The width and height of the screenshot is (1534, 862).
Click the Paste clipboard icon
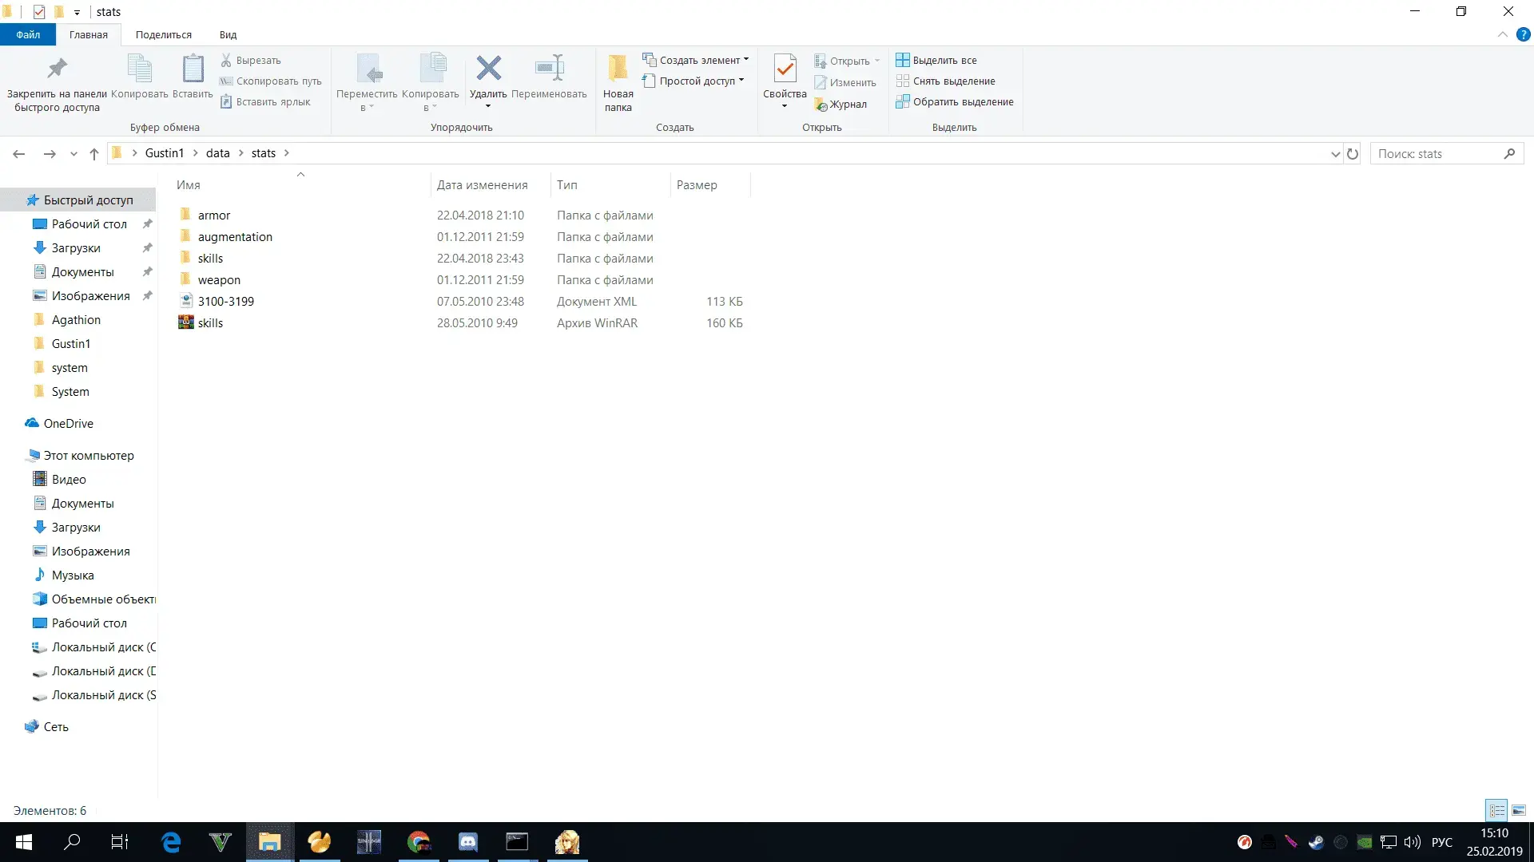click(193, 69)
